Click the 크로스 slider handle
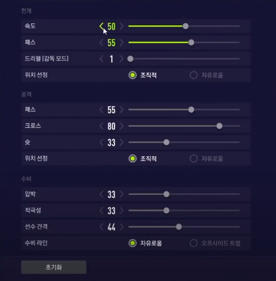Image resolution: width=276 pixels, height=281 pixels. [219, 126]
